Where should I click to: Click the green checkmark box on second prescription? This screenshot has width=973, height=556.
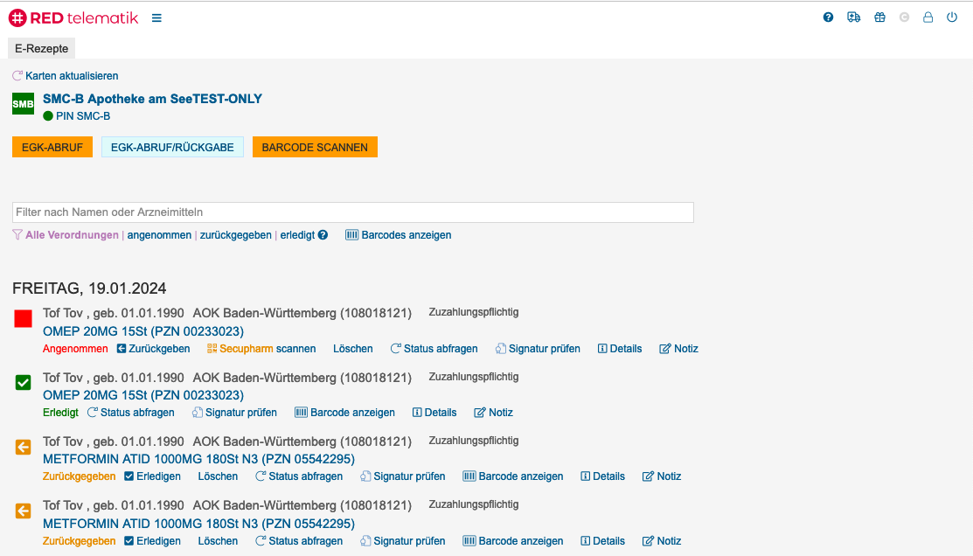coord(24,382)
